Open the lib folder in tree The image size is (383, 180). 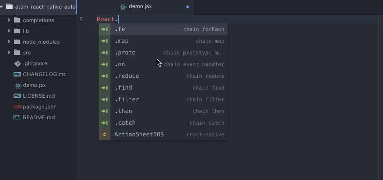coord(28,31)
